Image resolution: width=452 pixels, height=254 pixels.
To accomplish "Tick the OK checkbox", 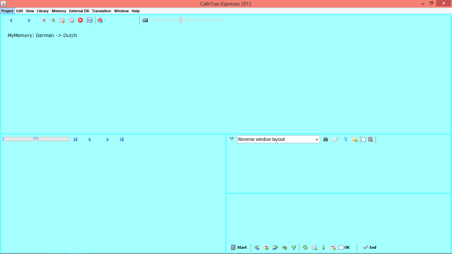I will [x=341, y=247].
